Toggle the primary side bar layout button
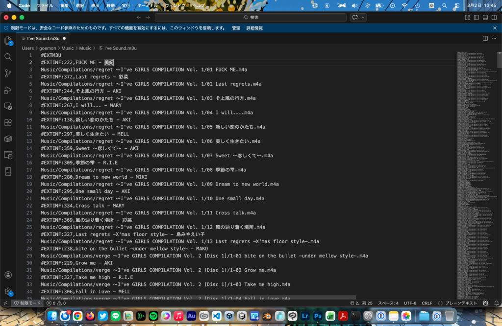Screen dimensions: 502x326 (x=476, y=18)
